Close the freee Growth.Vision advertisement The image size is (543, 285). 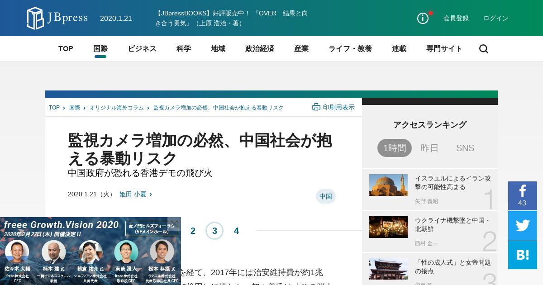(174, 223)
